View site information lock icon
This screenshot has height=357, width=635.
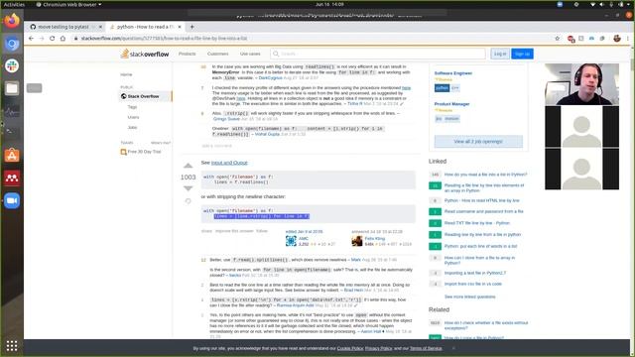pos(75,38)
